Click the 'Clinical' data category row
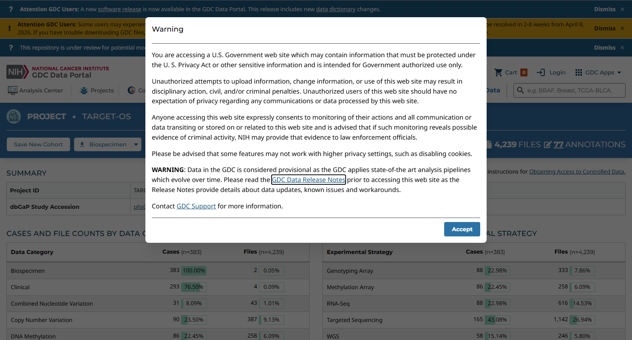632x340 pixels. [x=158, y=287]
